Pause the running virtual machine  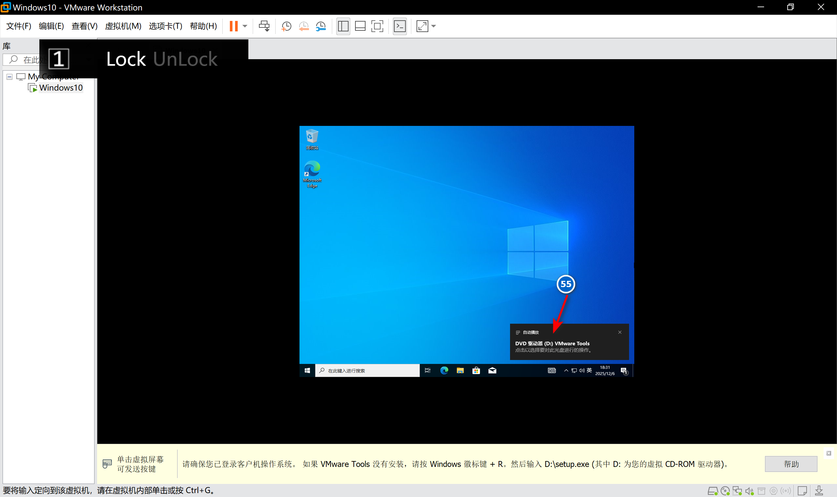coord(234,26)
